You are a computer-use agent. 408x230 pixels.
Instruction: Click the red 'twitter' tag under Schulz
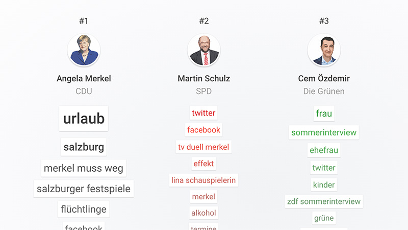pos(203,113)
